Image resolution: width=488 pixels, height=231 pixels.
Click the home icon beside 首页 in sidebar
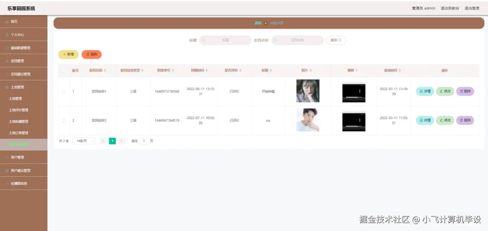coord(7,22)
